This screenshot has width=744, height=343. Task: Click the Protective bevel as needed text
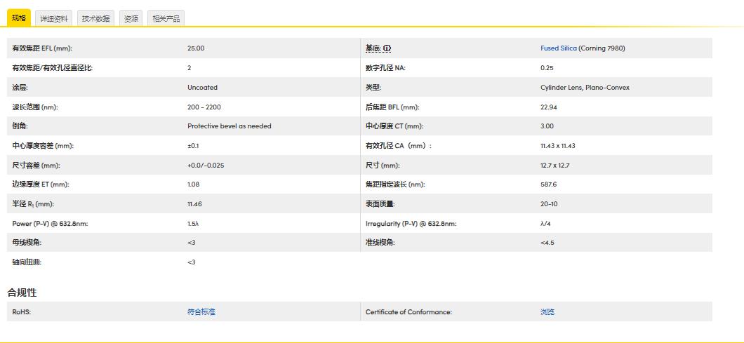(x=229, y=126)
